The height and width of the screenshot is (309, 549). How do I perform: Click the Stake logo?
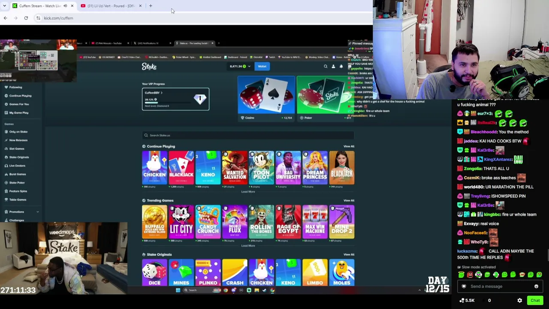pyautogui.click(x=149, y=67)
